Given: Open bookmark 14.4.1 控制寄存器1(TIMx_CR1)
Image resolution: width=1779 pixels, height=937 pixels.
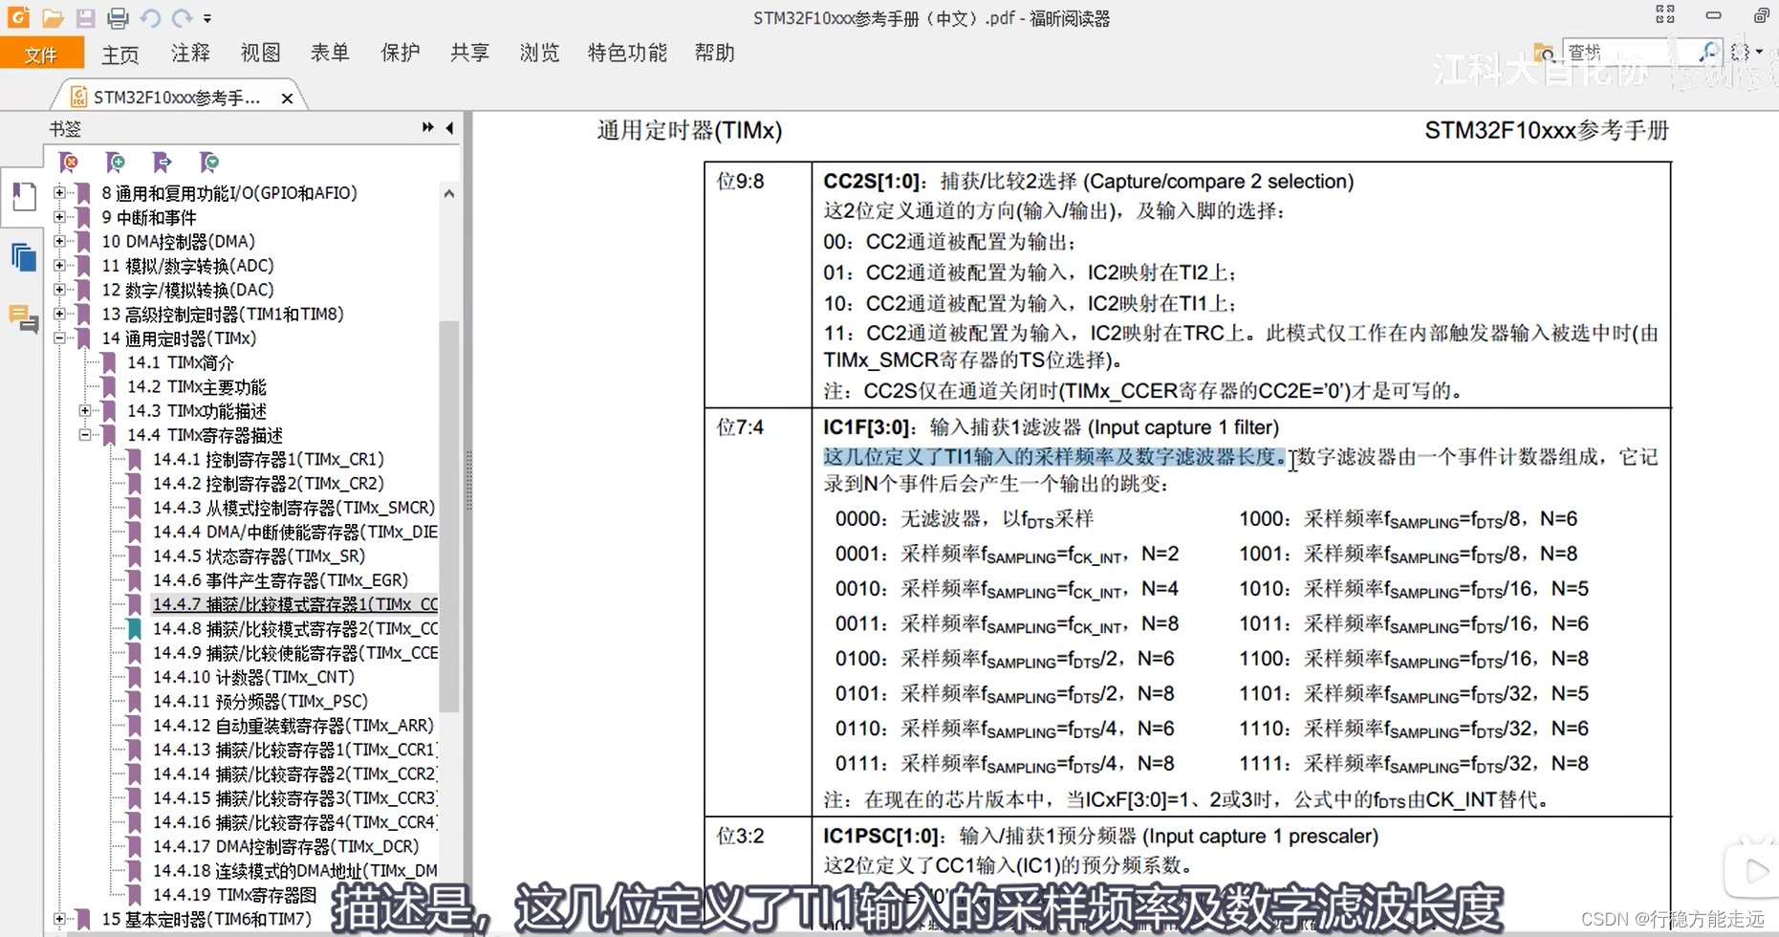Looking at the screenshot, I should pyautogui.click(x=269, y=459).
